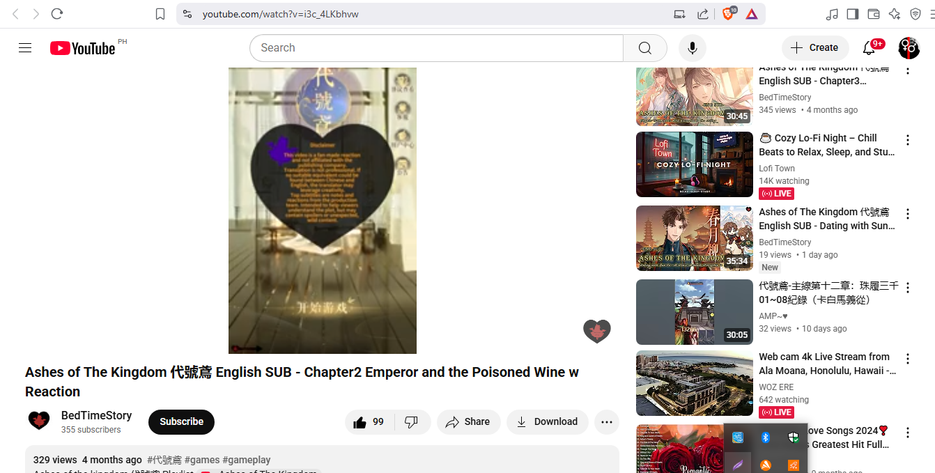Open Brave Rewards triangle icon
The image size is (935, 473).
coord(752,14)
